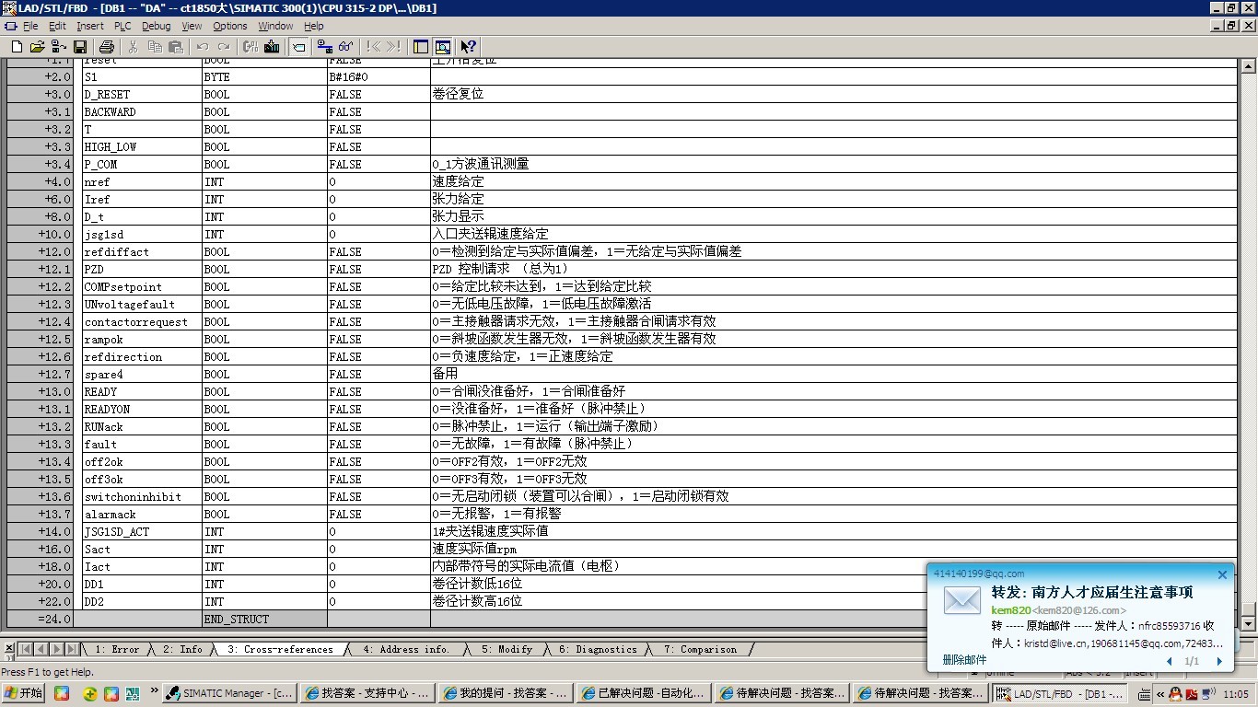Select the contactorrequest name cell
The image size is (1258, 707).
coord(141,322)
